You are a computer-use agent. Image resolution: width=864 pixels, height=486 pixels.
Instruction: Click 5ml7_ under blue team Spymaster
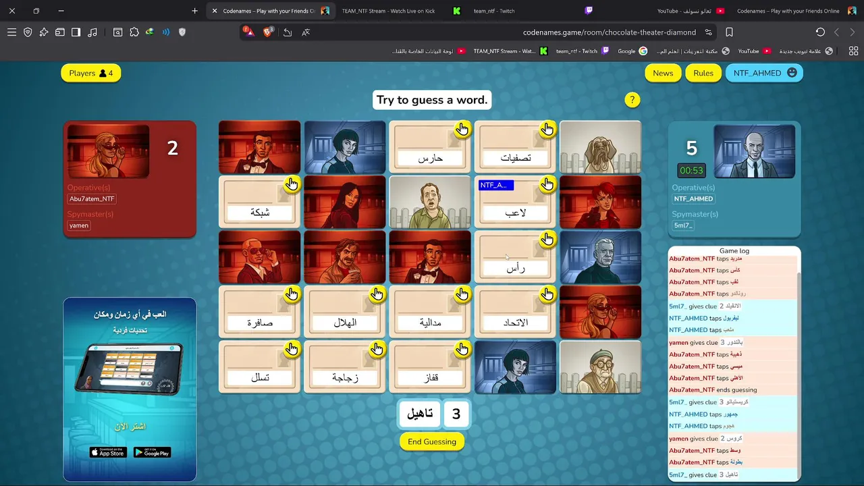683,225
